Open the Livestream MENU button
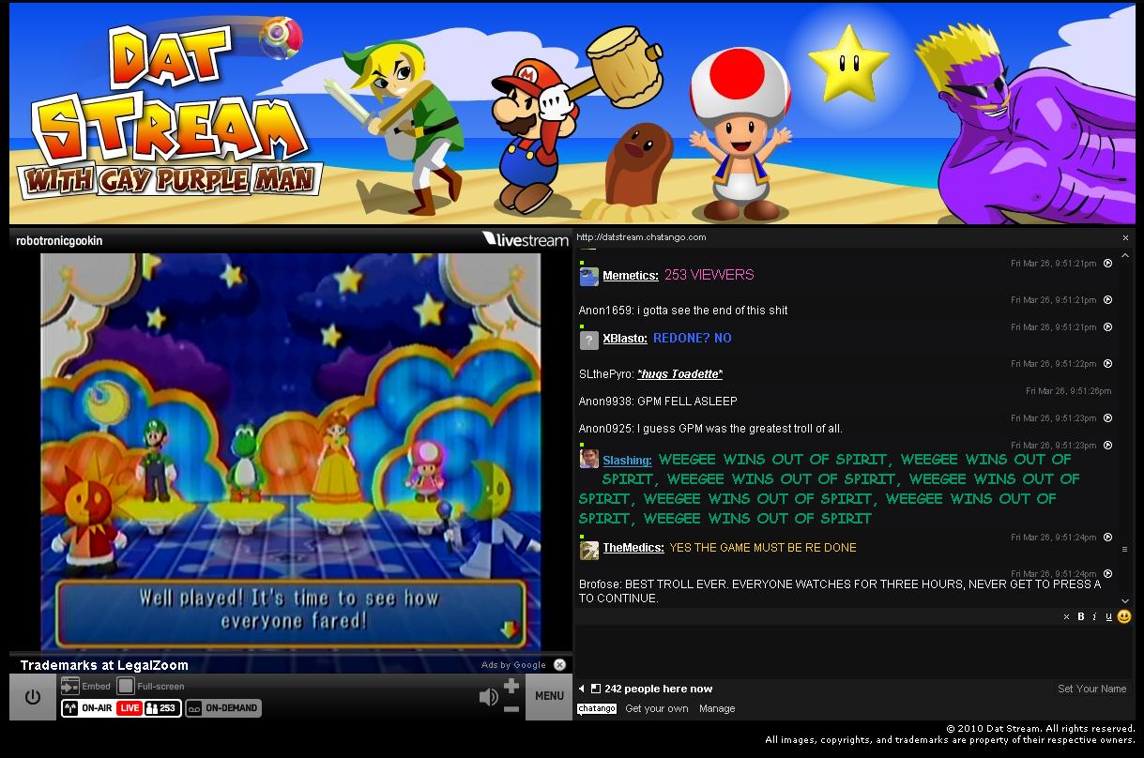 (549, 696)
